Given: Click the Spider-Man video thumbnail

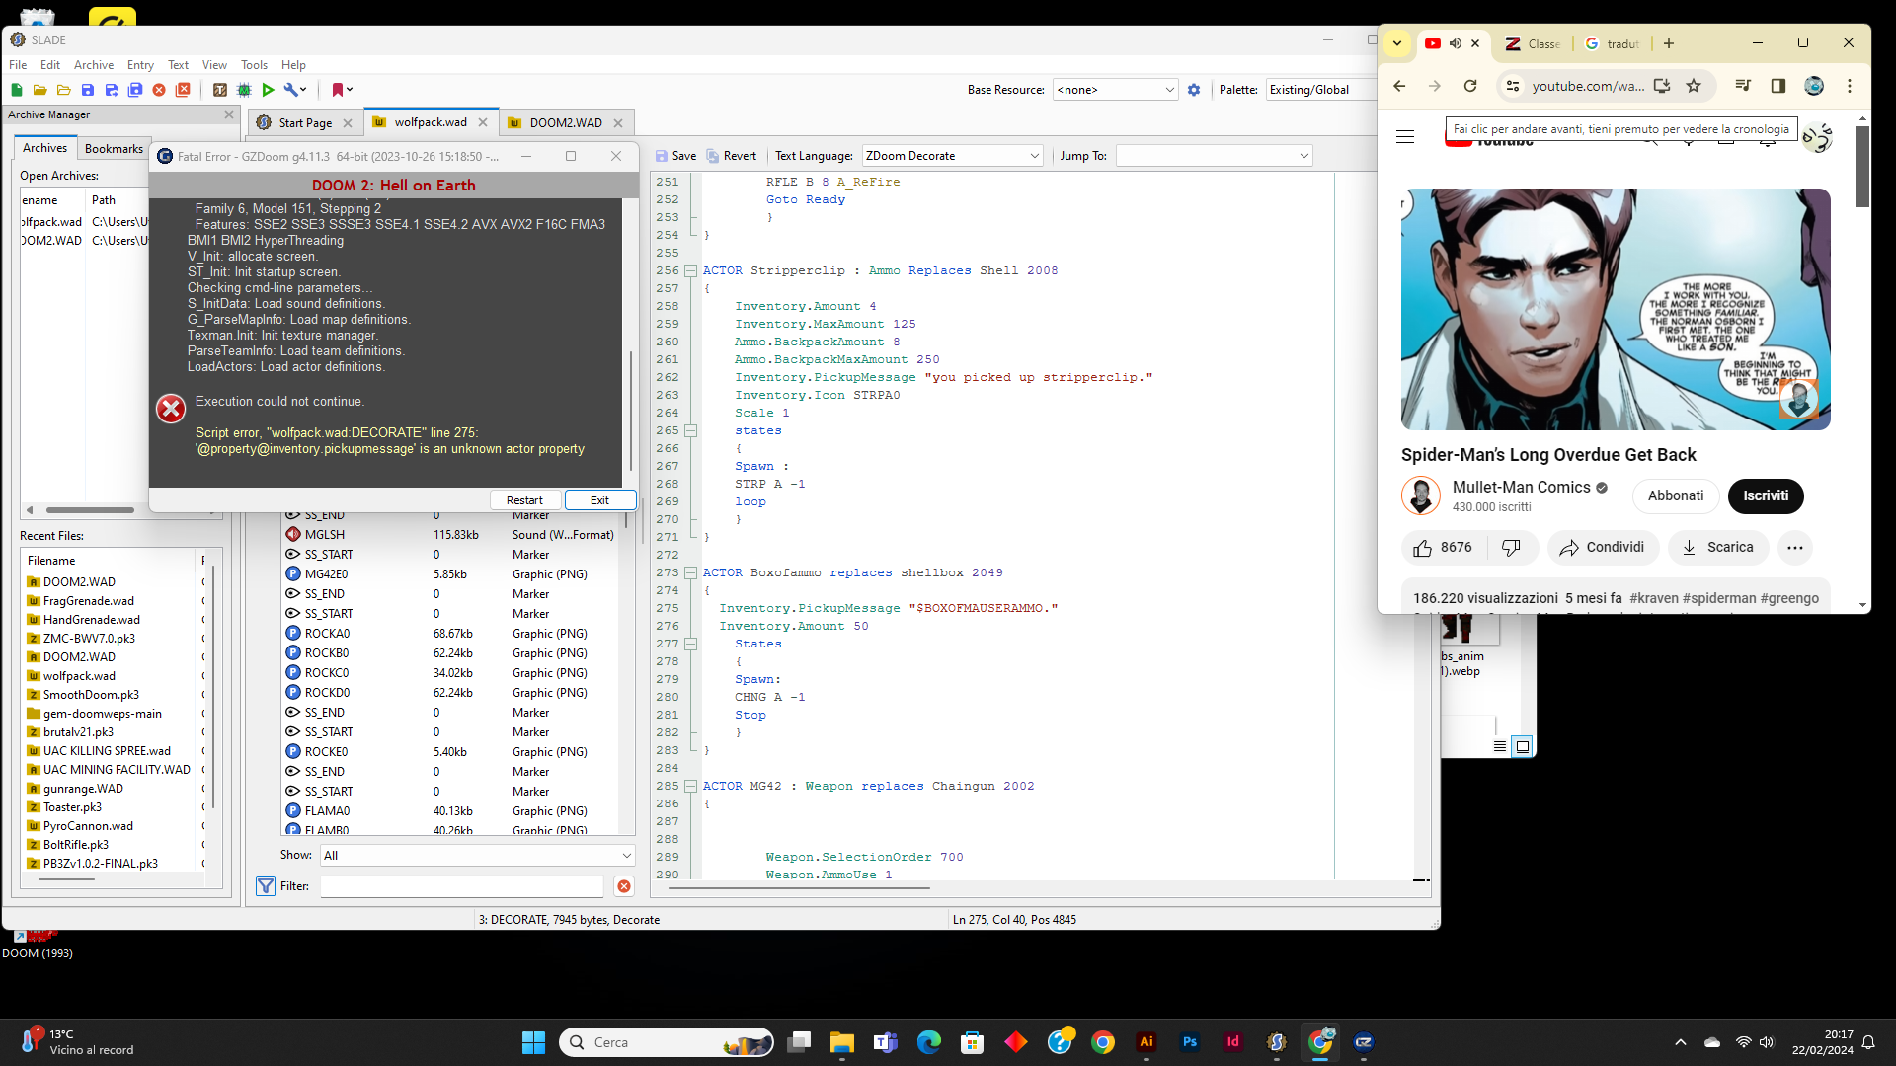Looking at the screenshot, I should tap(1616, 310).
